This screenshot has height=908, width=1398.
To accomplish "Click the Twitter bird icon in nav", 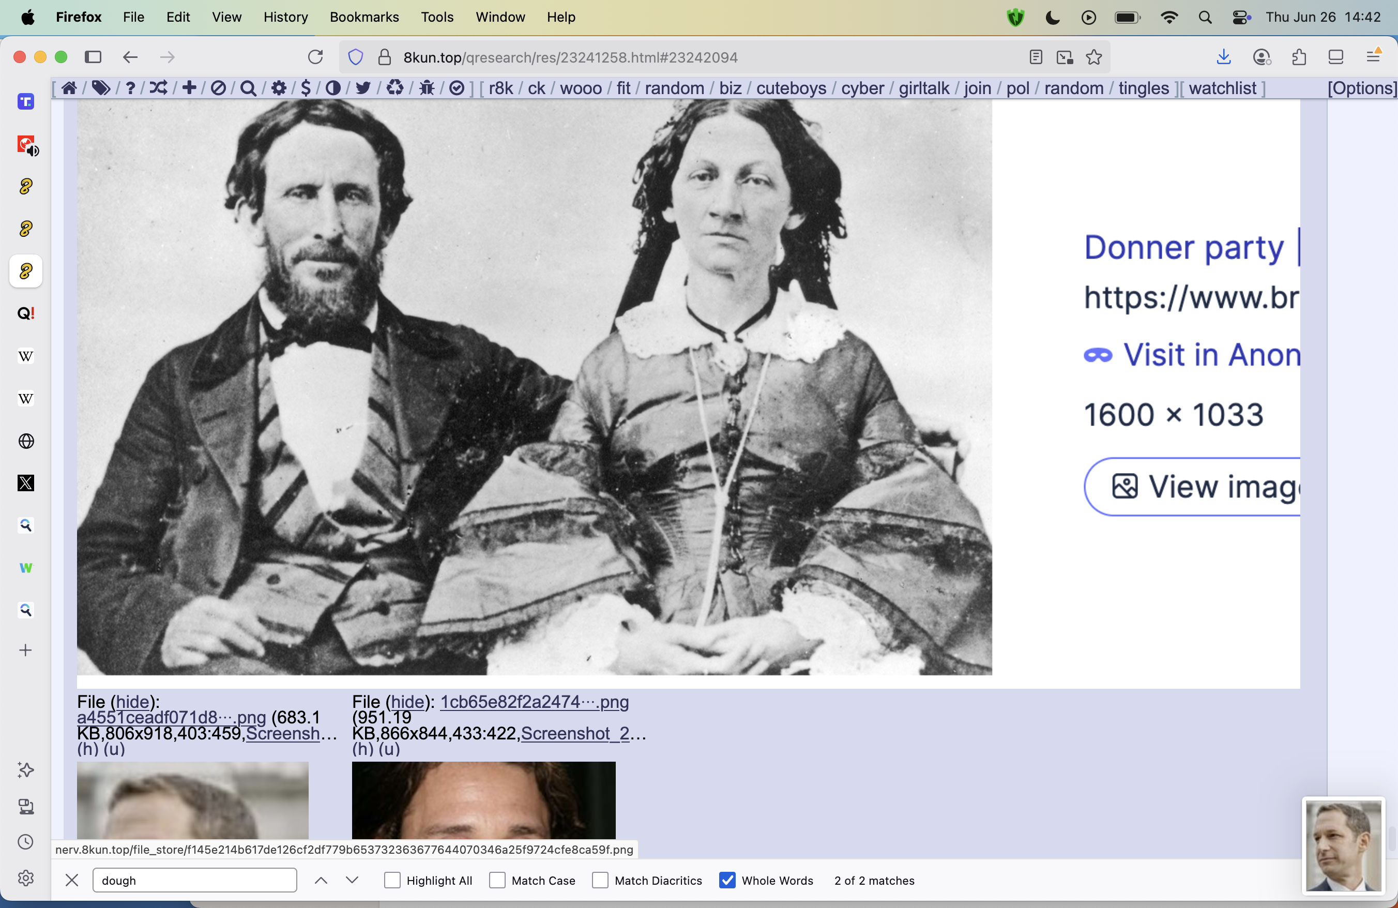I will pos(363,88).
